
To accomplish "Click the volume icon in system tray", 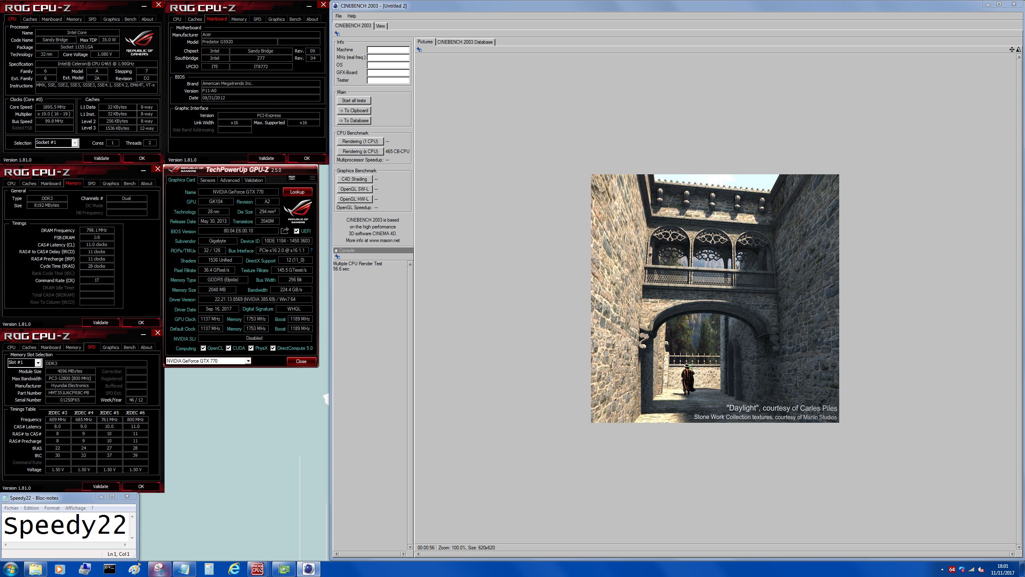I will [981, 569].
